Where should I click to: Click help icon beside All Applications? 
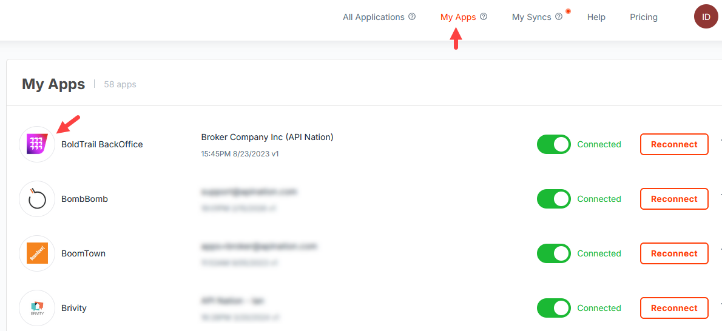[x=412, y=16]
